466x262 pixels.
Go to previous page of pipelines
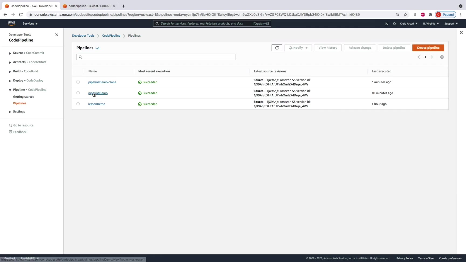[x=419, y=57]
